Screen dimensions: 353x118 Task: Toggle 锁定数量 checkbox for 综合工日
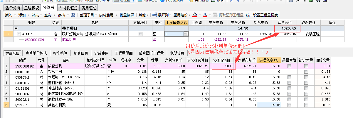[306, 72]
